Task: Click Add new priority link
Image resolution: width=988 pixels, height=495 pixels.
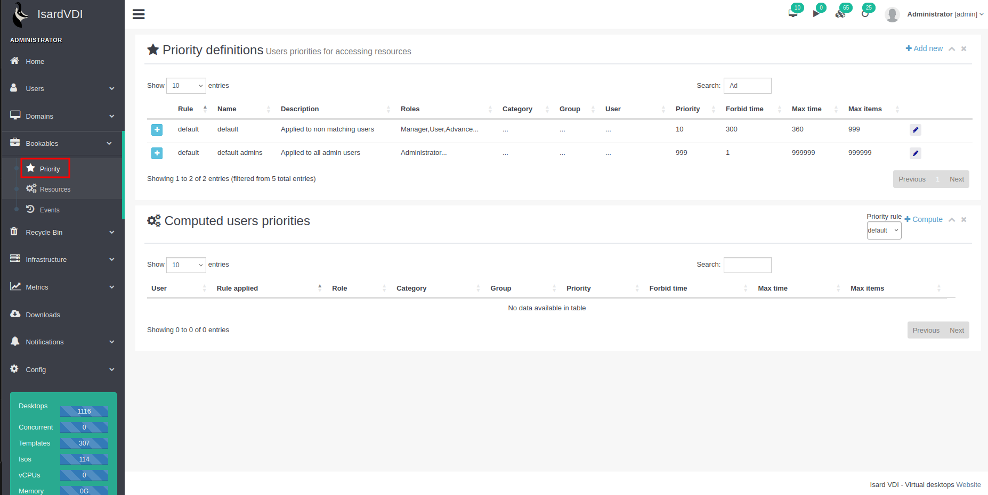Action: (924, 48)
